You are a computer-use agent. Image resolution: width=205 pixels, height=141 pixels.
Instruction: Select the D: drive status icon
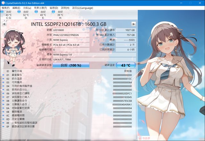pos(20,12)
